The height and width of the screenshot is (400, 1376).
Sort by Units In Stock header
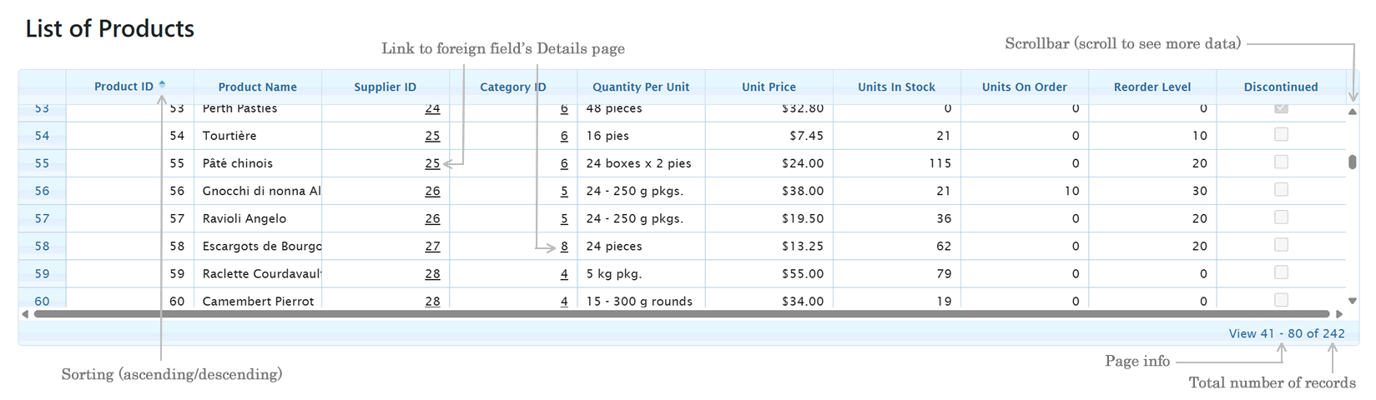pyautogui.click(x=896, y=87)
